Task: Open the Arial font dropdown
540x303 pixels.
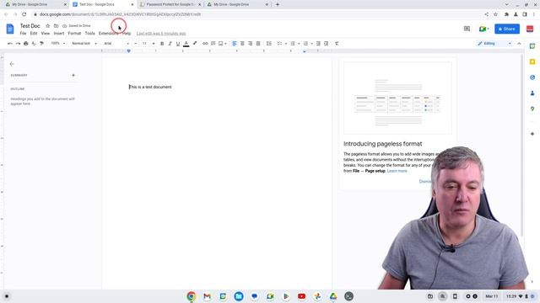Action: click(x=116, y=44)
